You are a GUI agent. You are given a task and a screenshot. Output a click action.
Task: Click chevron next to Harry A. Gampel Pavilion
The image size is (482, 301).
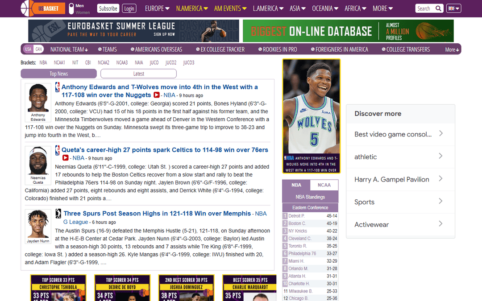(440, 178)
